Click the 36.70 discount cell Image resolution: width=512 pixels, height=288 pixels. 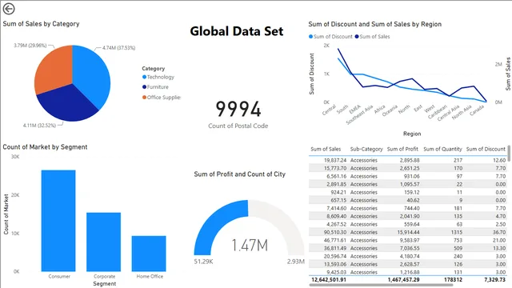(x=499, y=232)
